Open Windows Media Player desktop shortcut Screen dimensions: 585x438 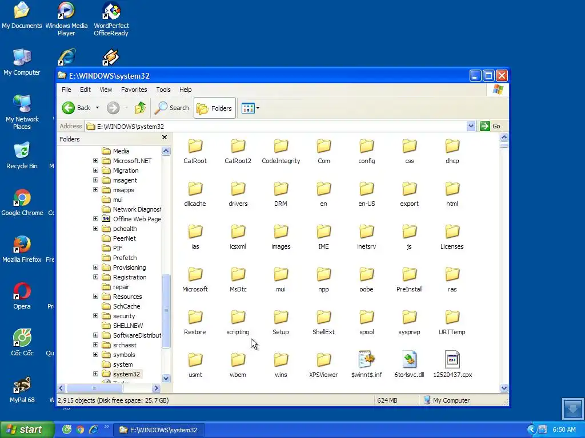point(66,19)
